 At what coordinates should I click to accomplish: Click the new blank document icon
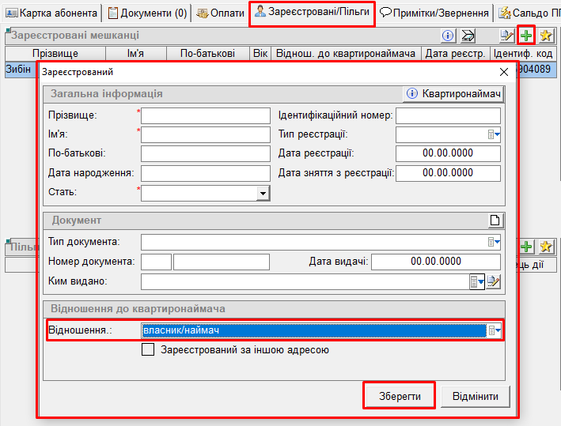[495, 220]
